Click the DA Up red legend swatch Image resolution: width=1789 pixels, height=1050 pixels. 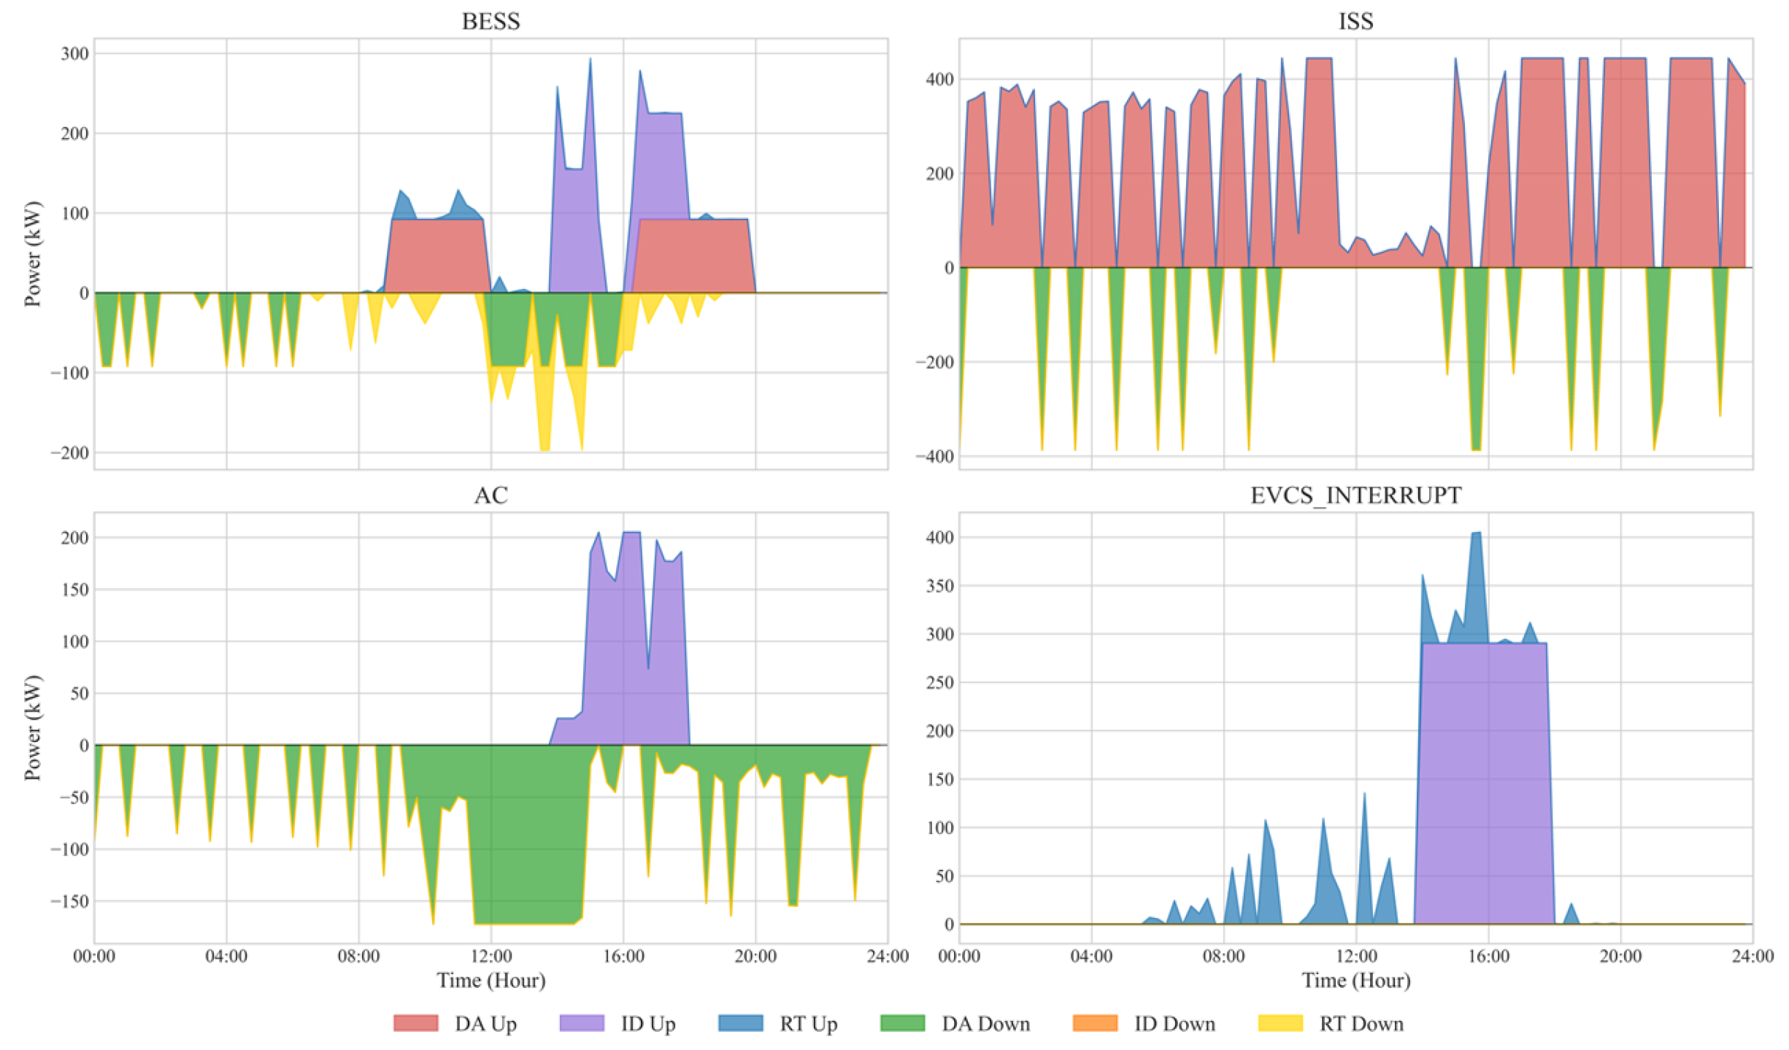[415, 1023]
